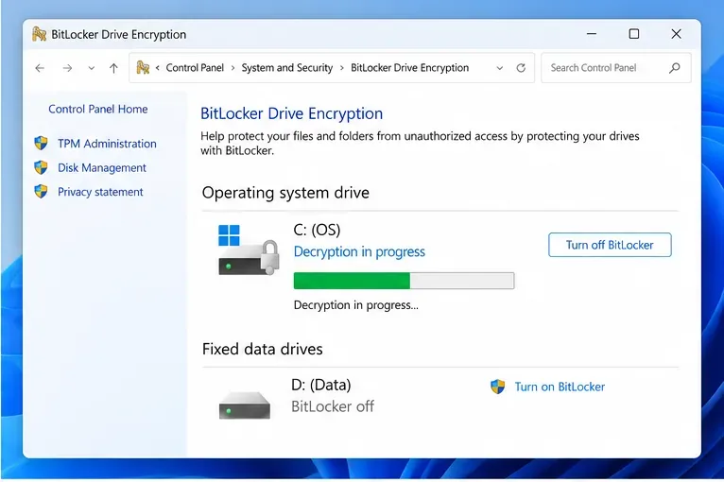This screenshot has height=482, width=724.
Task: Click the C: (OS) drive icon
Action: pyautogui.click(x=249, y=250)
